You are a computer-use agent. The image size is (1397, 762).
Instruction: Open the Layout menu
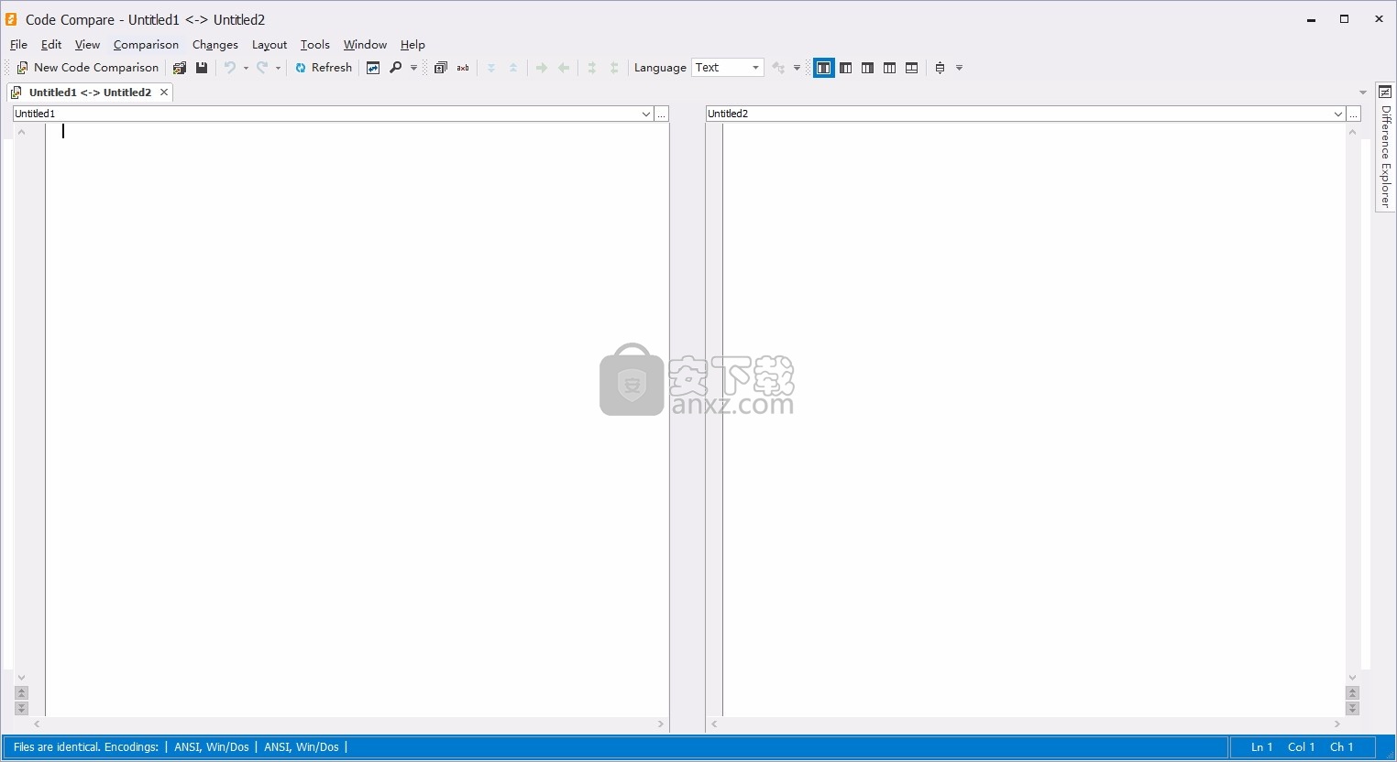269,44
